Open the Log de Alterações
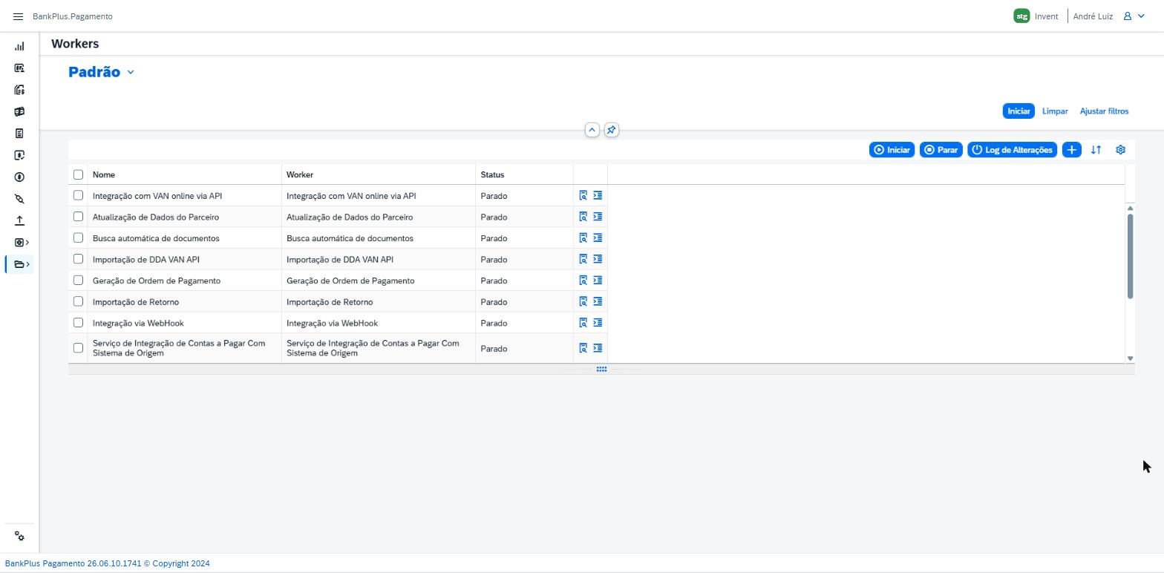 click(x=1012, y=150)
